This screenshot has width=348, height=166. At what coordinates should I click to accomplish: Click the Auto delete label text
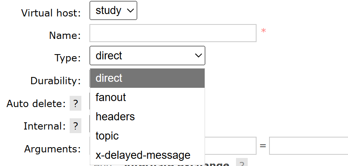pos(36,103)
